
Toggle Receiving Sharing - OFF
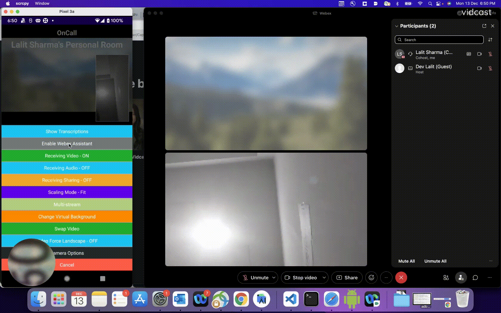67,180
